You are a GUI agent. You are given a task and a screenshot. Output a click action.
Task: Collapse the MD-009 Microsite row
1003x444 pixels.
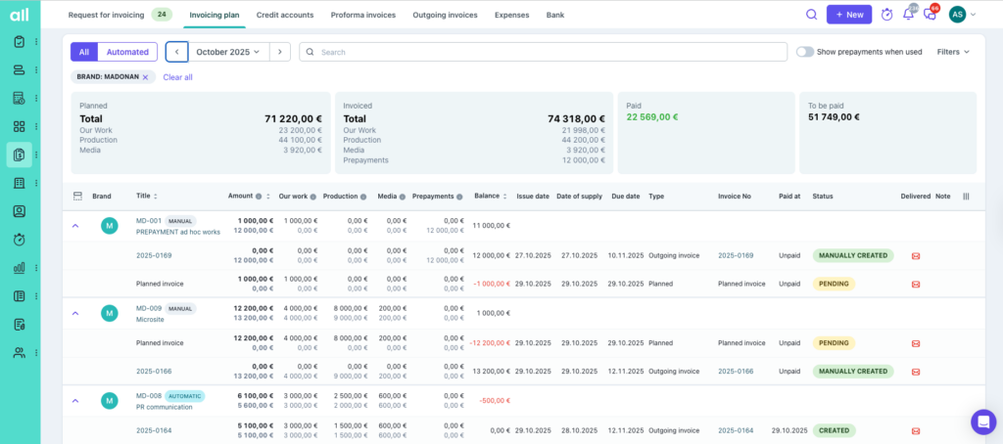click(x=75, y=313)
